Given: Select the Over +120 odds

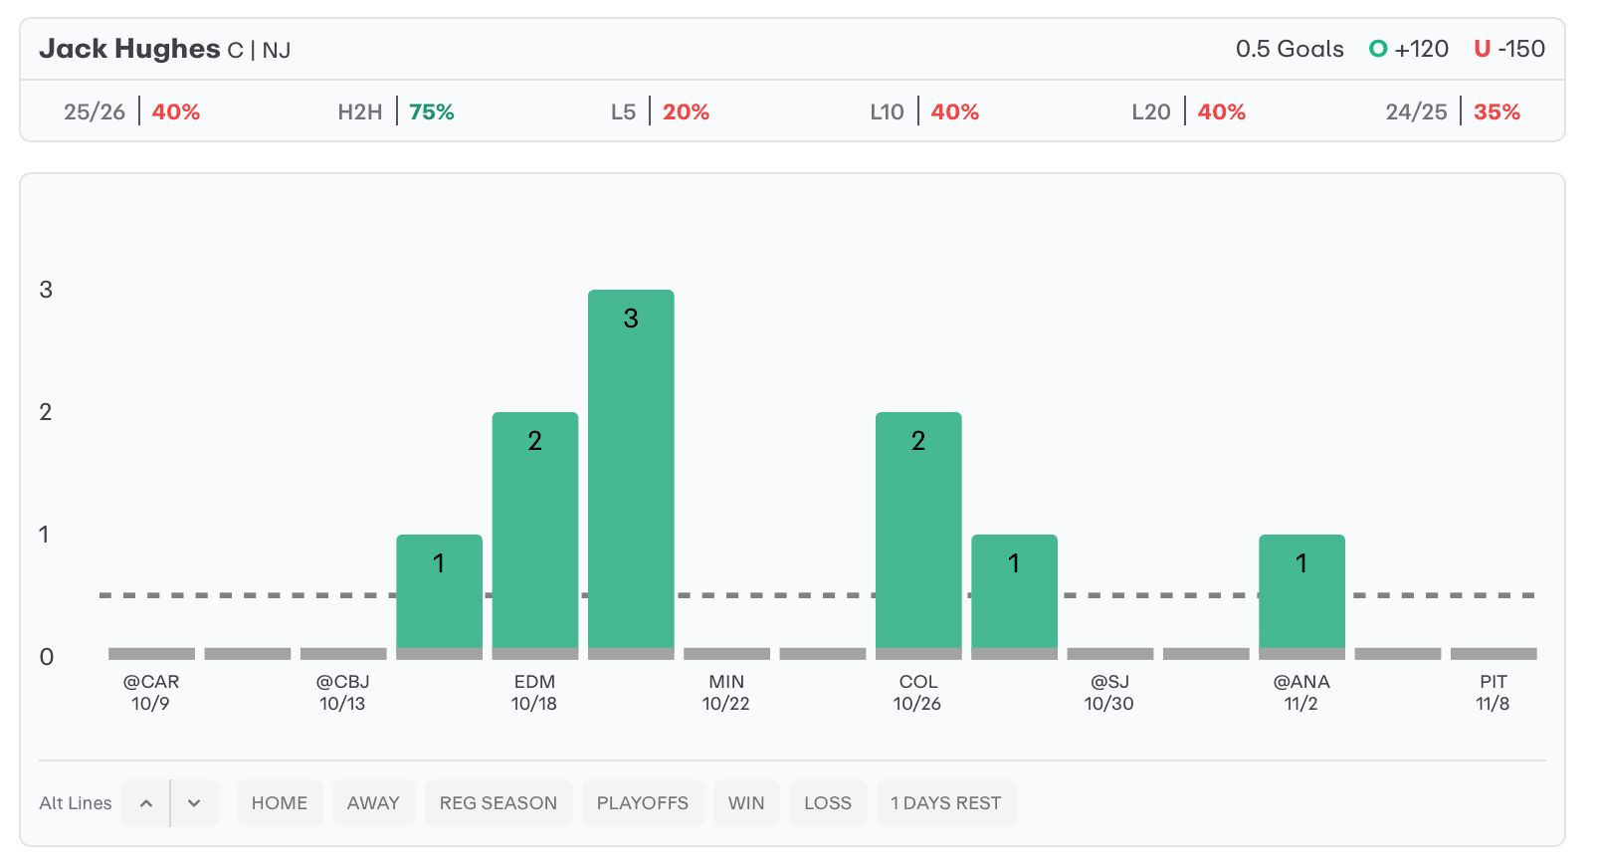Looking at the screenshot, I should tap(1409, 49).
